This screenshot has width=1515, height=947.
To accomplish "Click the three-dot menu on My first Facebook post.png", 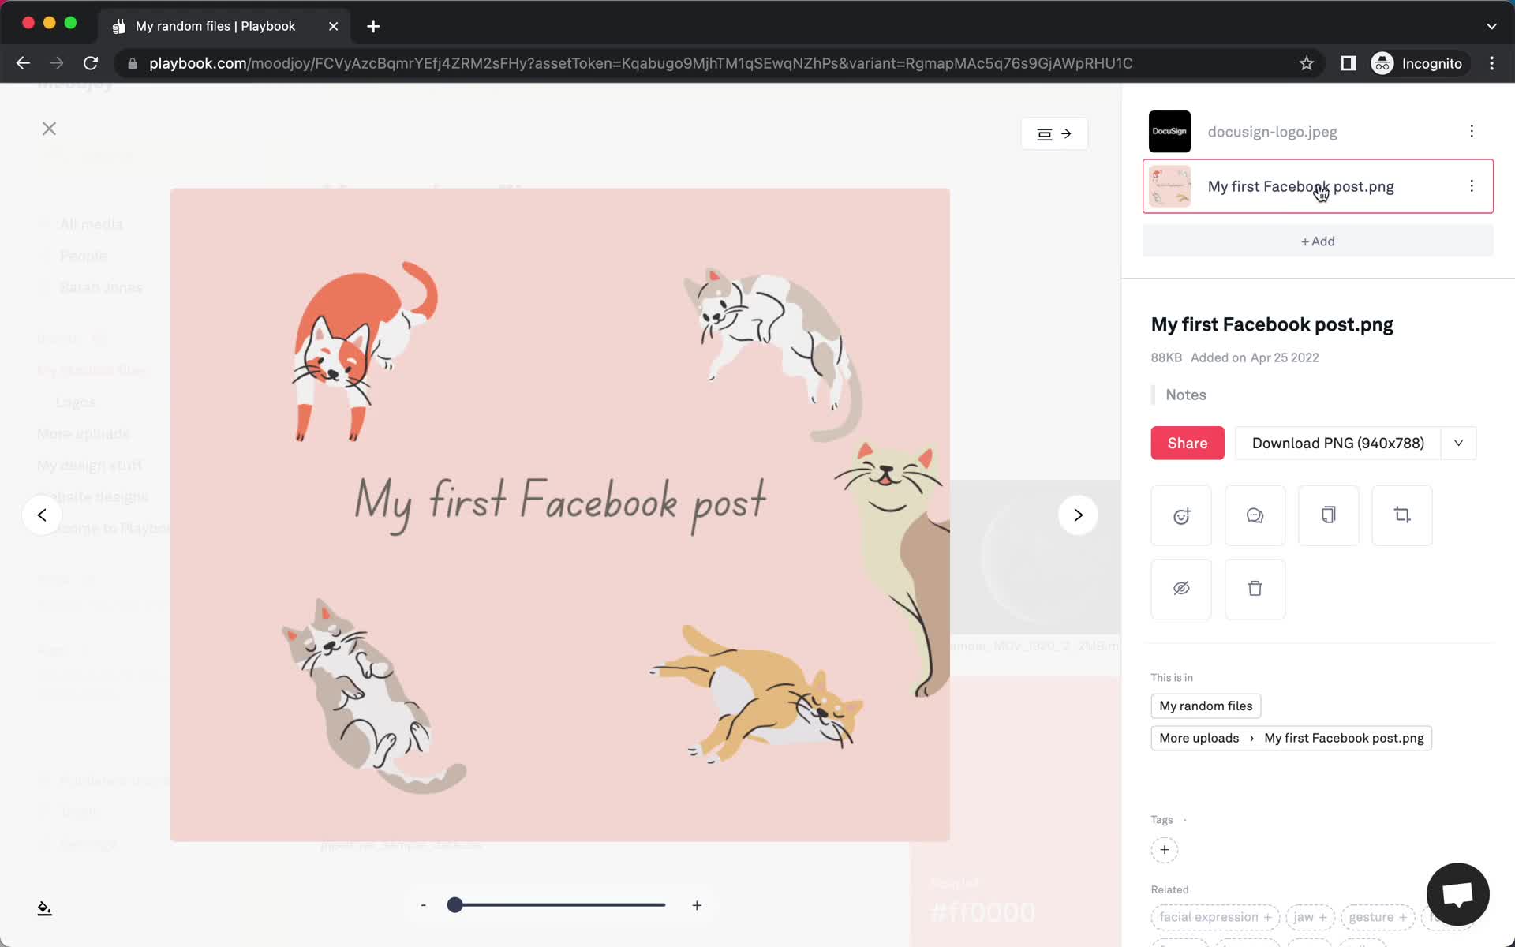I will pos(1472,185).
